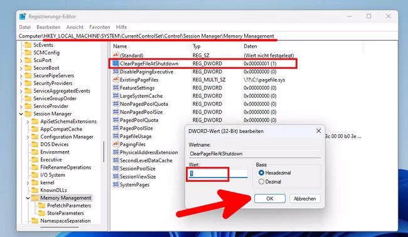Image resolution: width=408 pixels, height=237 pixels.
Task: Select the AppCompatCache key
Action: (61, 129)
